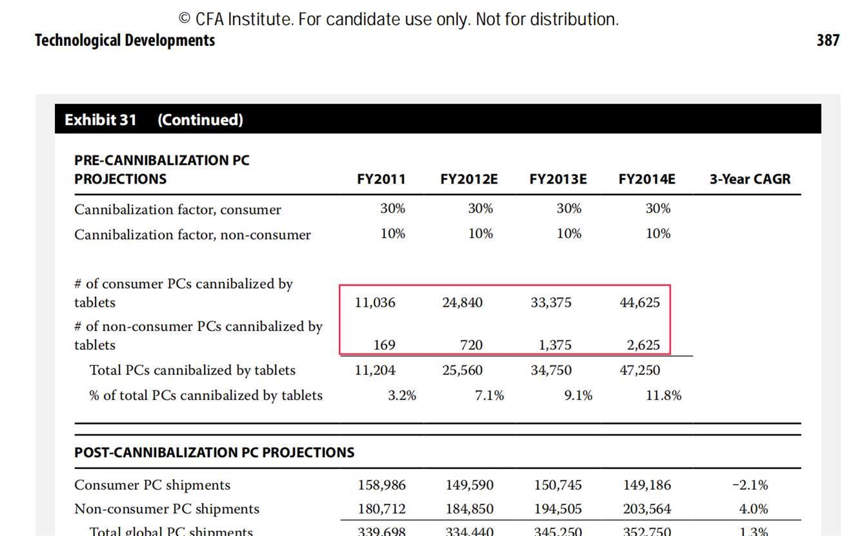Click the −2.1% CAGR value
Screen dimensions: 842x536
tap(750, 485)
